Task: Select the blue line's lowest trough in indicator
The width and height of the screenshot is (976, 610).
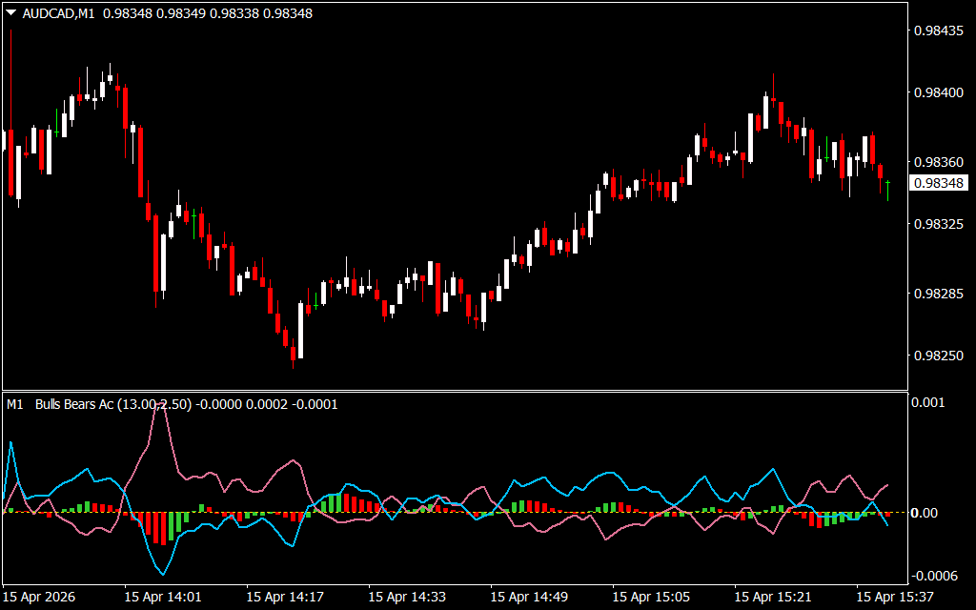Action: 163,574
